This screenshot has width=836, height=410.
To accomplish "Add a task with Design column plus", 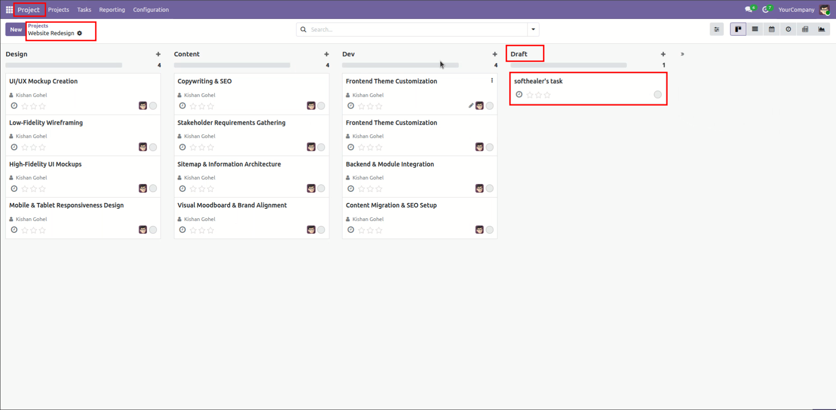I will (158, 54).
